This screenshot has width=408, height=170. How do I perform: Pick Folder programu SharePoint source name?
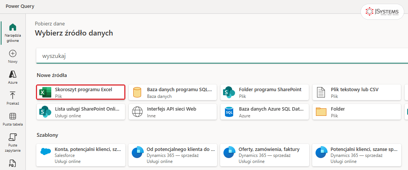click(270, 90)
